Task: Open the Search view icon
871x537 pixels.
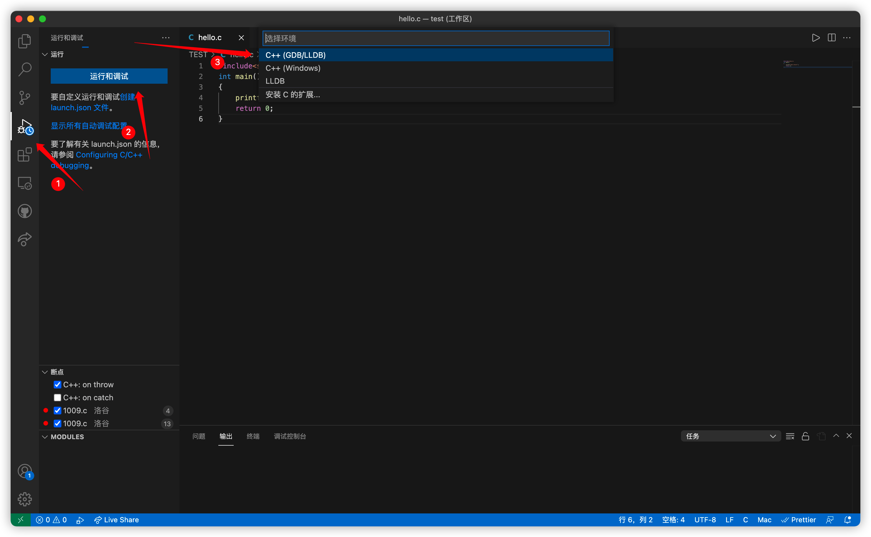Action: pos(24,69)
